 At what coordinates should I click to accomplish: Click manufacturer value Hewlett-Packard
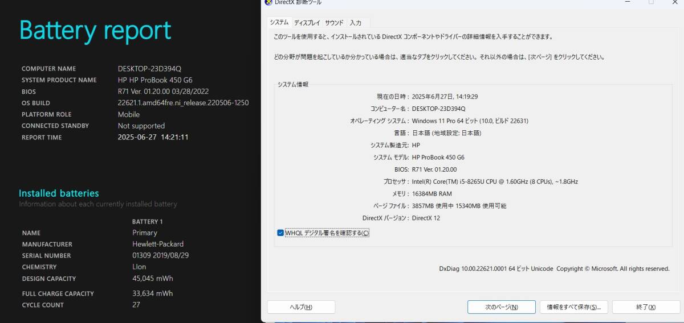(158, 244)
